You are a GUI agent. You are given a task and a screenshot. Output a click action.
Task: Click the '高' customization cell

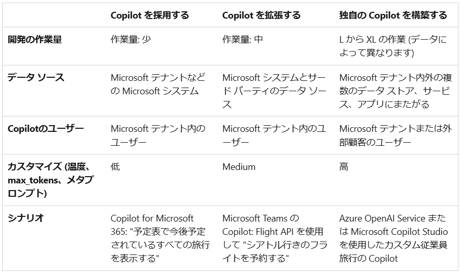tap(343, 166)
